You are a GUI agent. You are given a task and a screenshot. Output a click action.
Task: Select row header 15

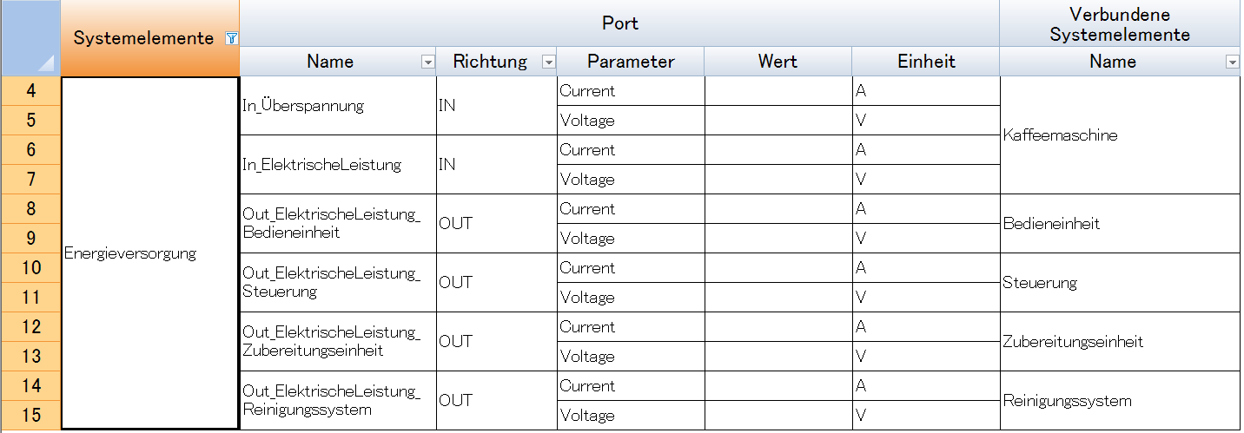coord(30,415)
